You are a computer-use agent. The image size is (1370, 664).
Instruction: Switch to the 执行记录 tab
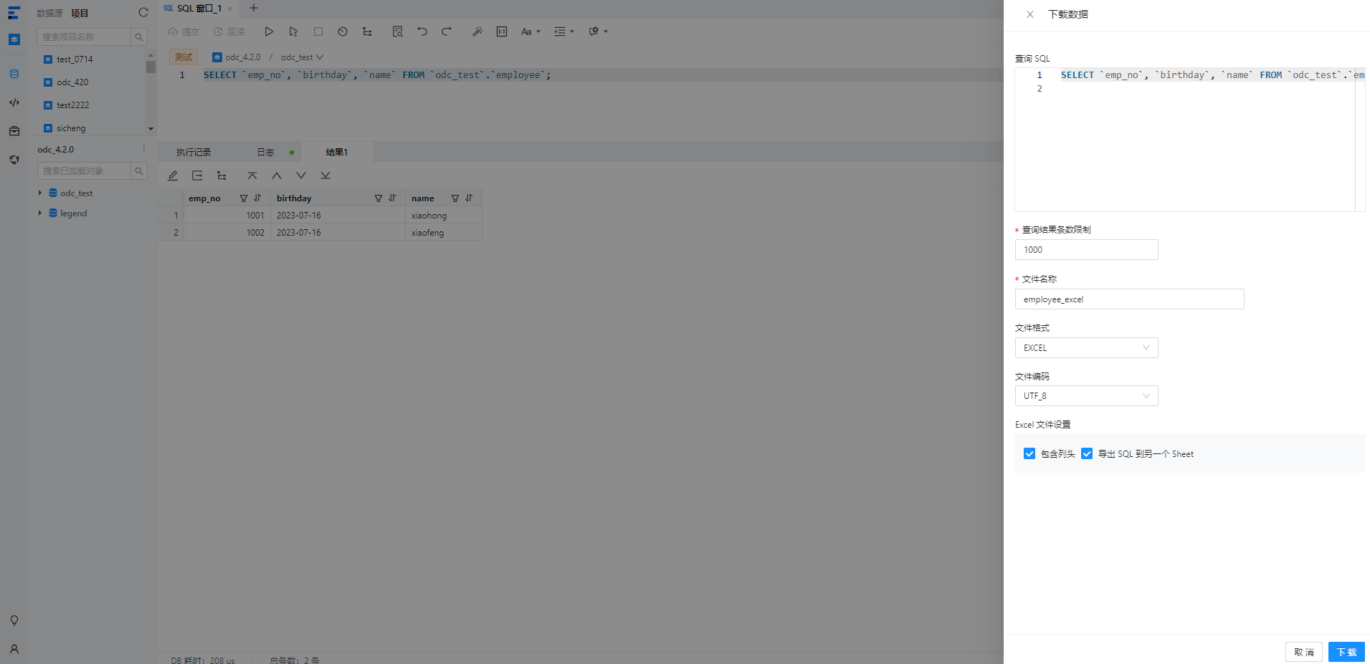194,152
